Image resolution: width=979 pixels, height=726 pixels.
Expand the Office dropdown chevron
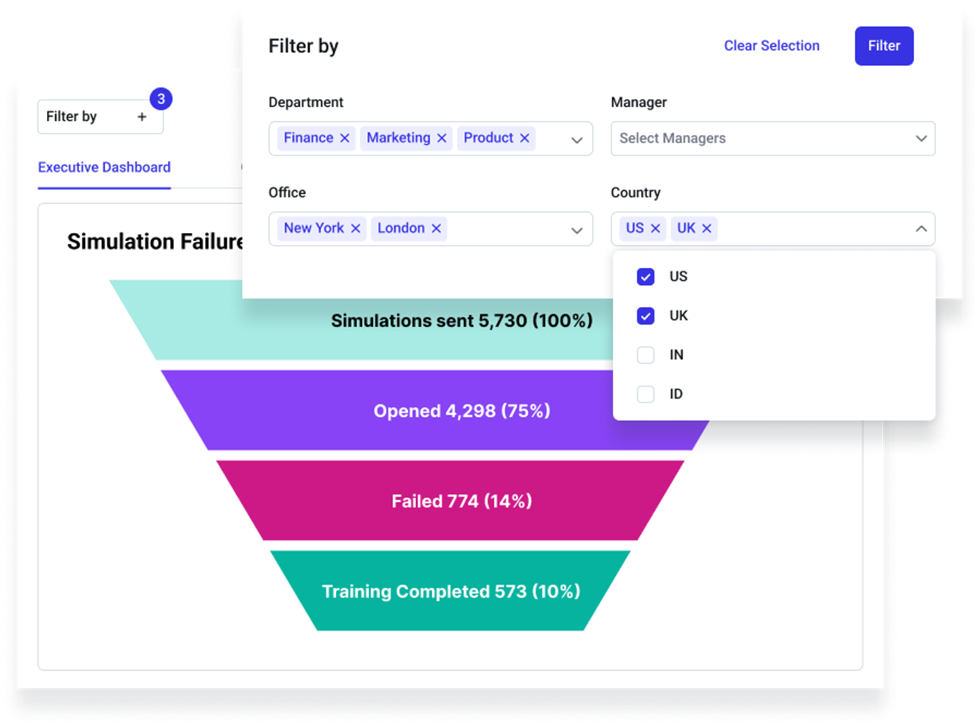click(x=577, y=231)
